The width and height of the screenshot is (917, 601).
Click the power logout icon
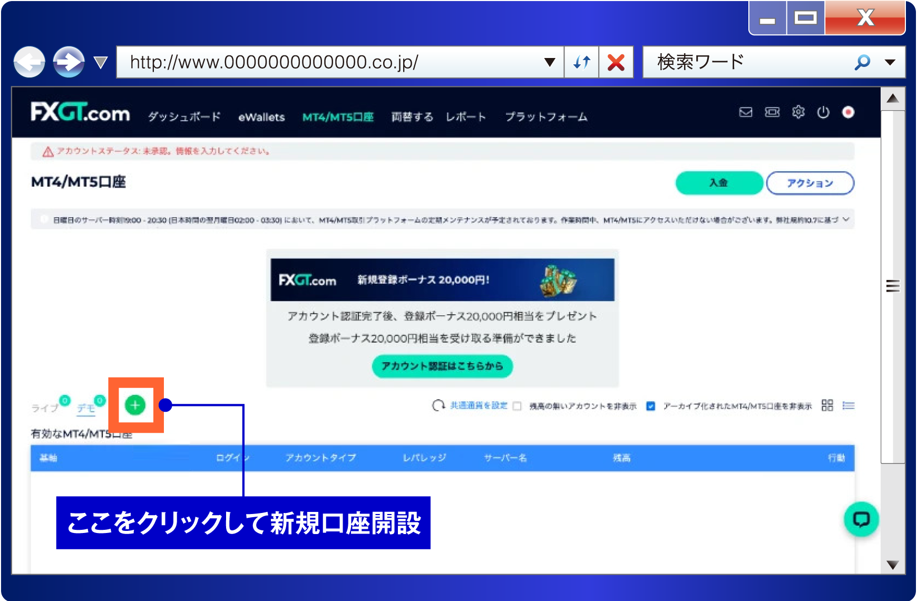pos(823,112)
